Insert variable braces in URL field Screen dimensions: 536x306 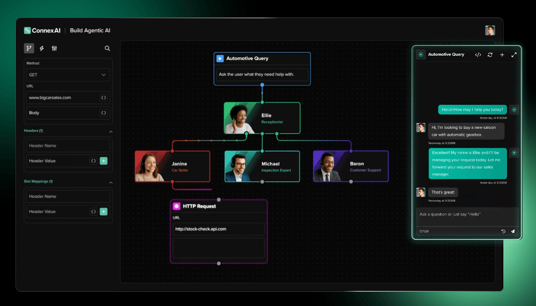(103, 98)
